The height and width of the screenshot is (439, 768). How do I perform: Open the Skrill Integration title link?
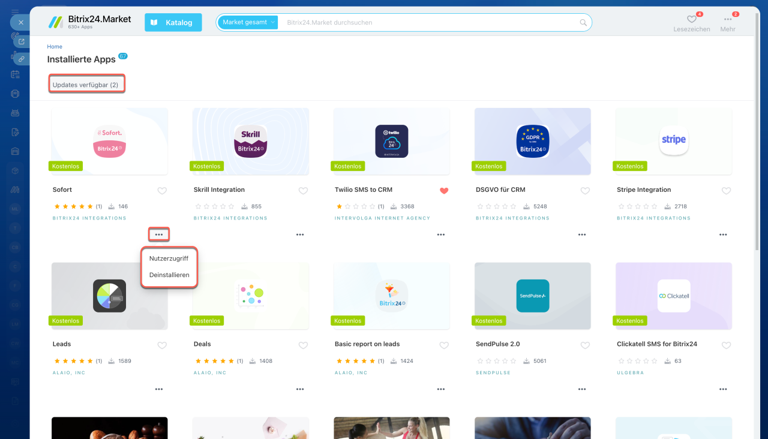pos(219,190)
